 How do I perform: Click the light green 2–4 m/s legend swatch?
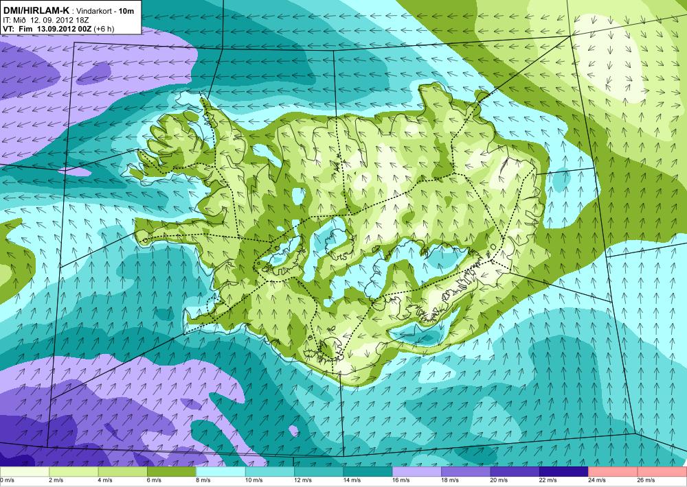point(74,472)
